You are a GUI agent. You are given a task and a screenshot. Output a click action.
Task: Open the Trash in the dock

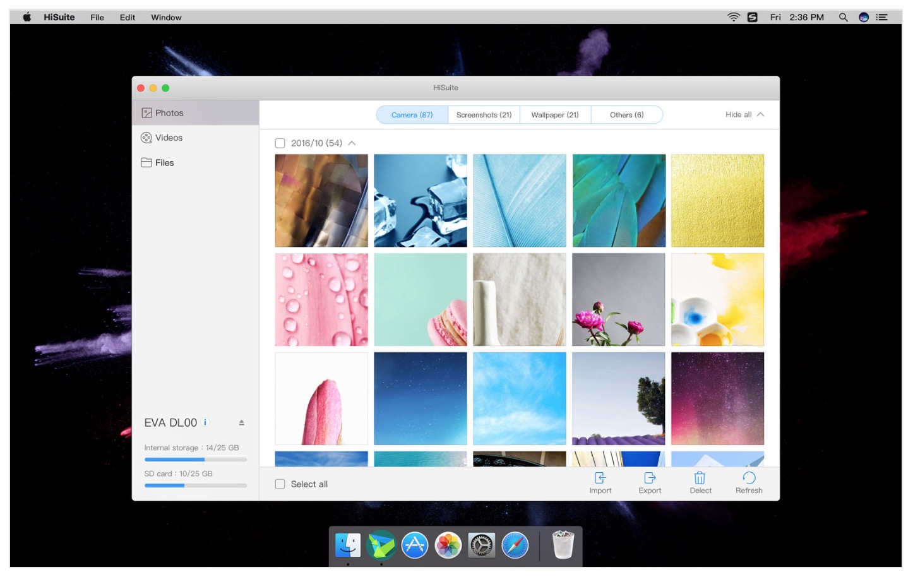563,544
